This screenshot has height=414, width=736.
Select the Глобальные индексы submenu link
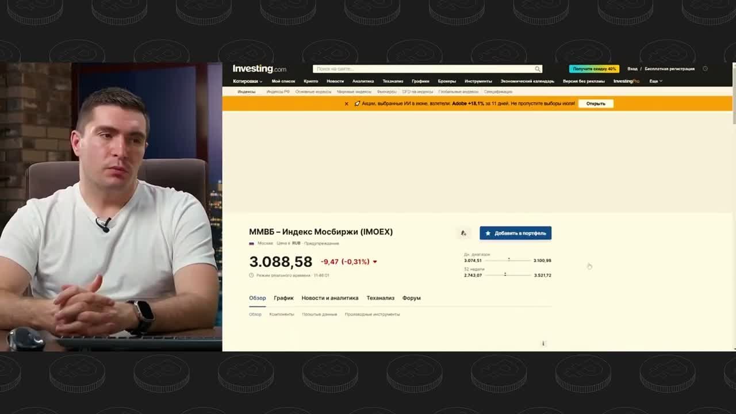coord(458,91)
